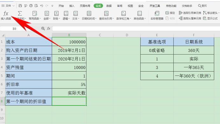Click the select-all corner of the grid
220x124 pixels.
tap(3, 35)
